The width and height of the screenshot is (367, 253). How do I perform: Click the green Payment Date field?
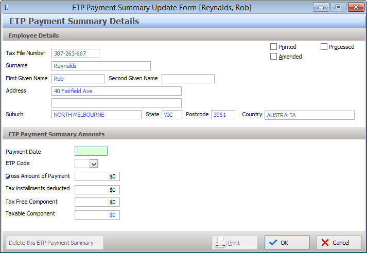[x=91, y=151]
